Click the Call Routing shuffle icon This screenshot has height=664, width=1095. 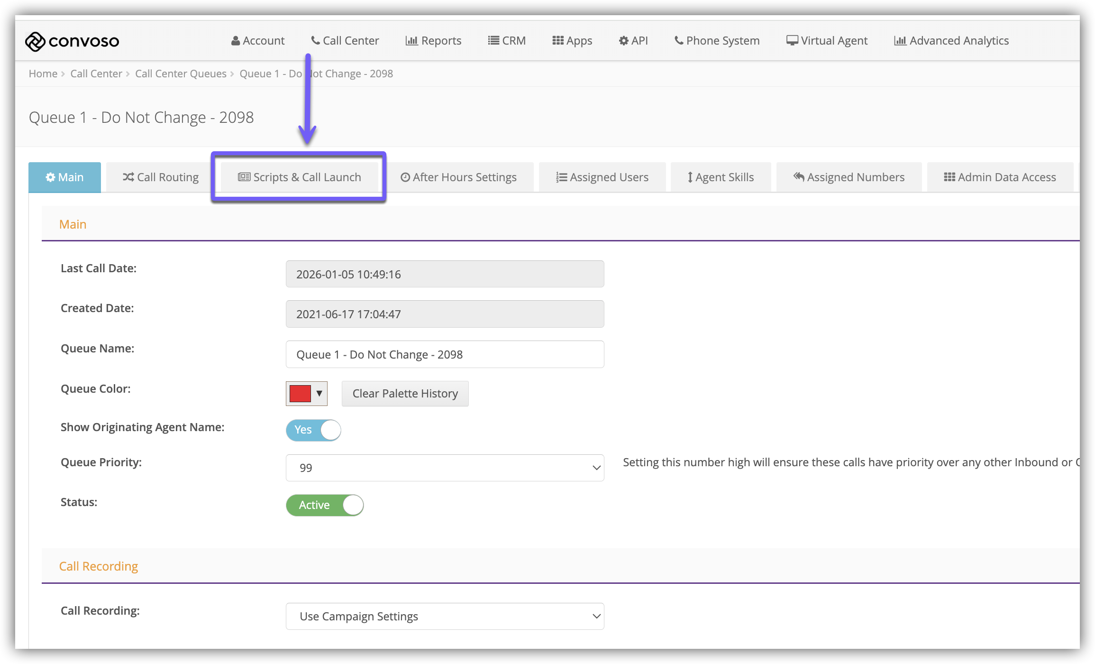pyautogui.click(x=128, y=177)
